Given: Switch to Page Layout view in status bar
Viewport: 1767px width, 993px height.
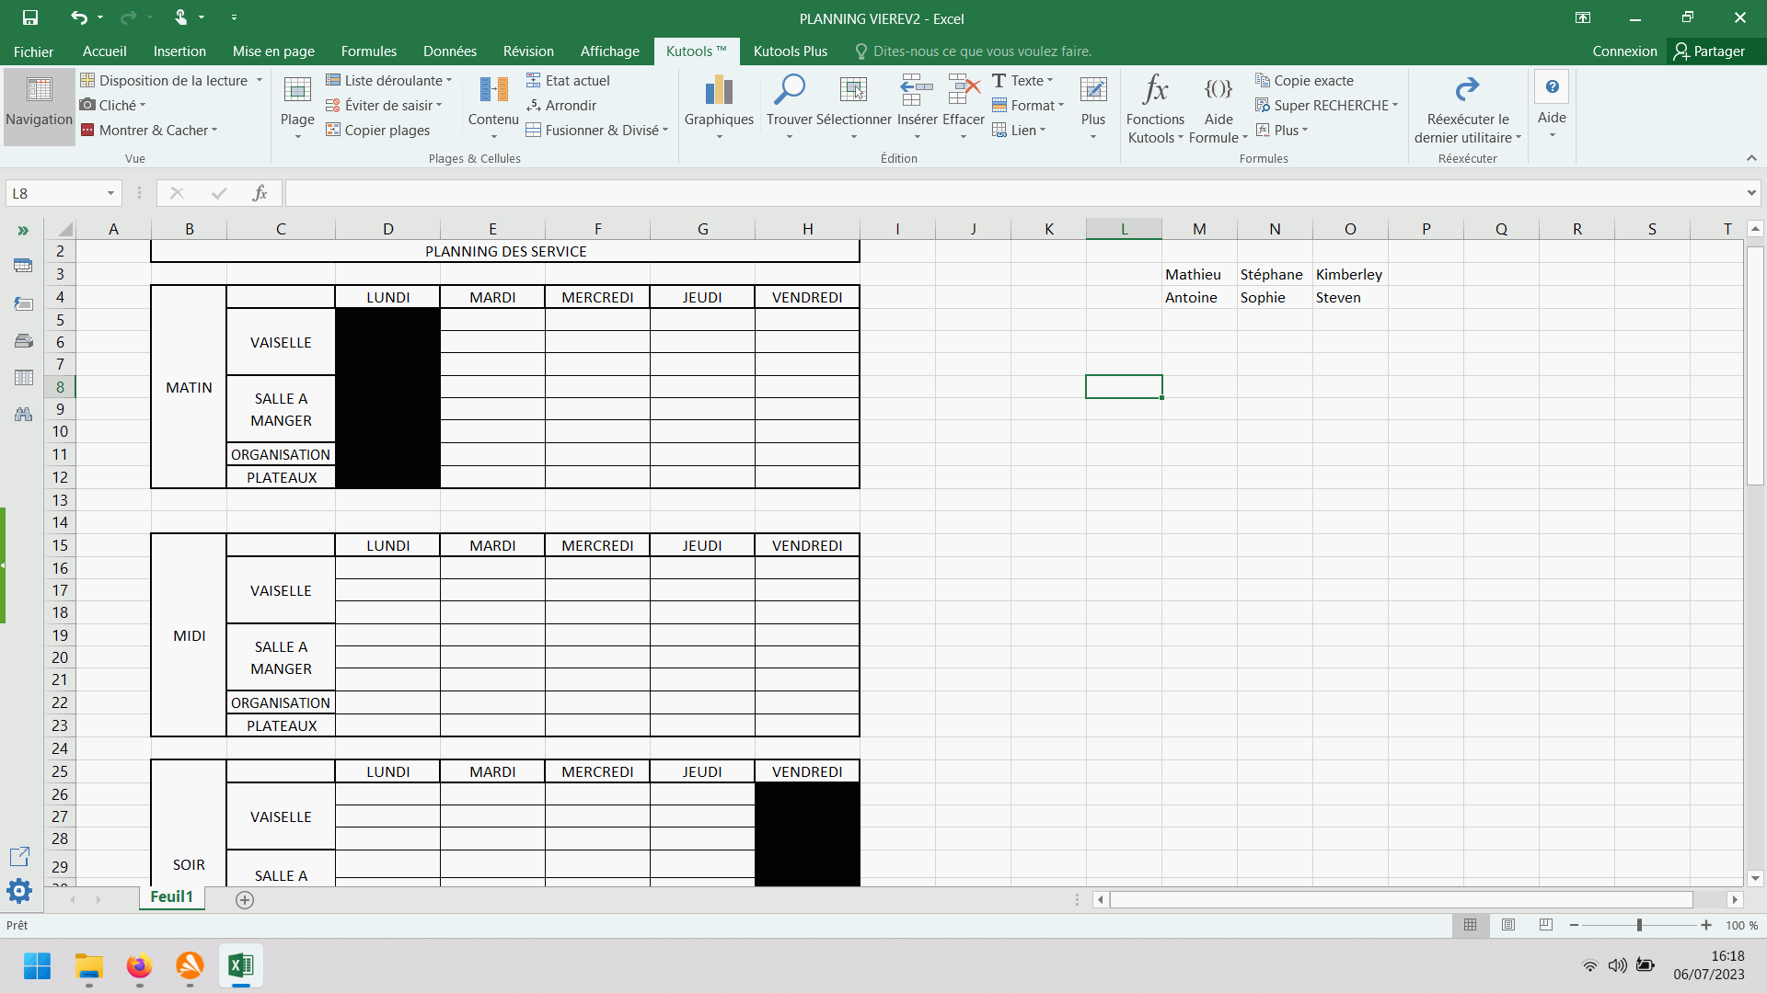Looking at the screenshot, I should pos(1507,925).
